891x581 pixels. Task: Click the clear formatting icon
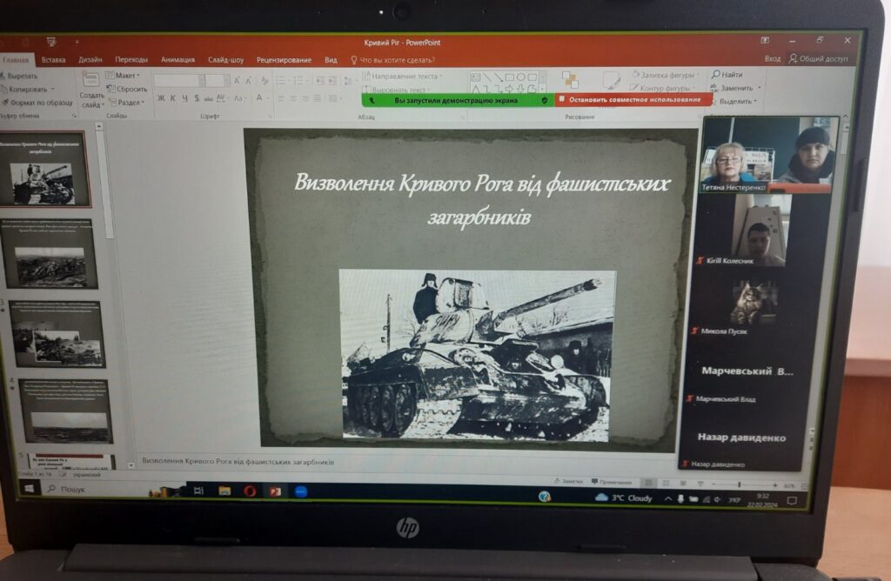click(265, 81)
